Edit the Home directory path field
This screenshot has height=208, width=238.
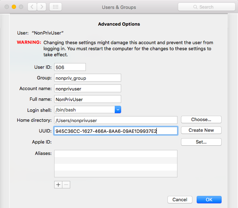[x=115, y=120]
